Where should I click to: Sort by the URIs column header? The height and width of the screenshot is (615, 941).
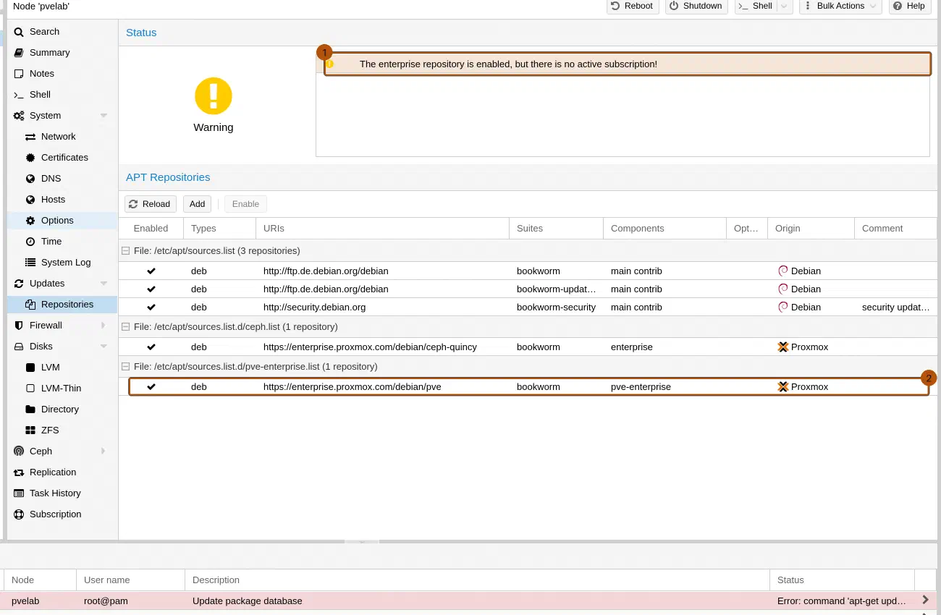click(382, 229)
